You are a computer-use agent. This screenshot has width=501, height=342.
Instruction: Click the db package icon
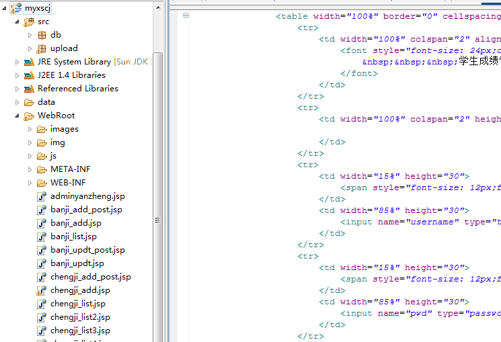(42, 35)
